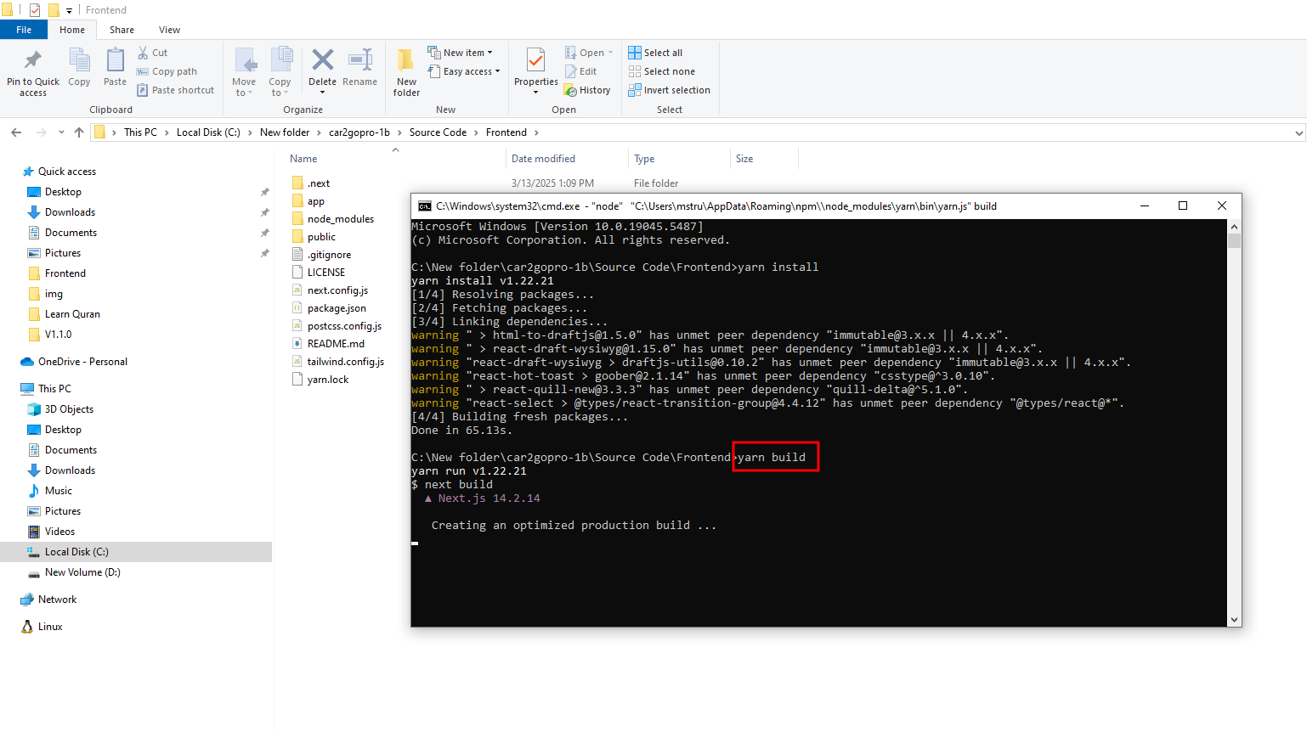Image resolution: width=1307 pixels, height=732 pixels.
Task: Click the Rename ribbon icon
Action: [360, 59]
